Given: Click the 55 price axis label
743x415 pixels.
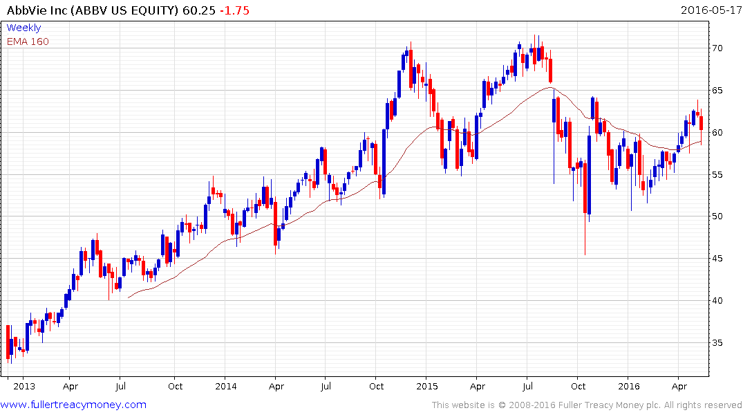Looking at the screenshot, I should click(717, 174).
